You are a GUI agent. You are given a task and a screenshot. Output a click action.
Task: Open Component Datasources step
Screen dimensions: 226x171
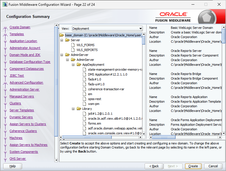tap(27, 69)
